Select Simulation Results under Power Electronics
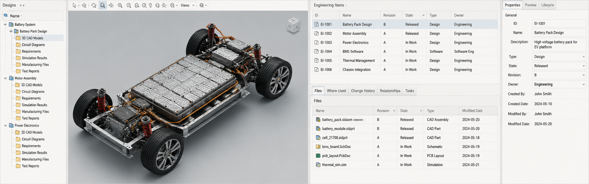The height and width of the screenshot is (184, 589). coord(34,153)
